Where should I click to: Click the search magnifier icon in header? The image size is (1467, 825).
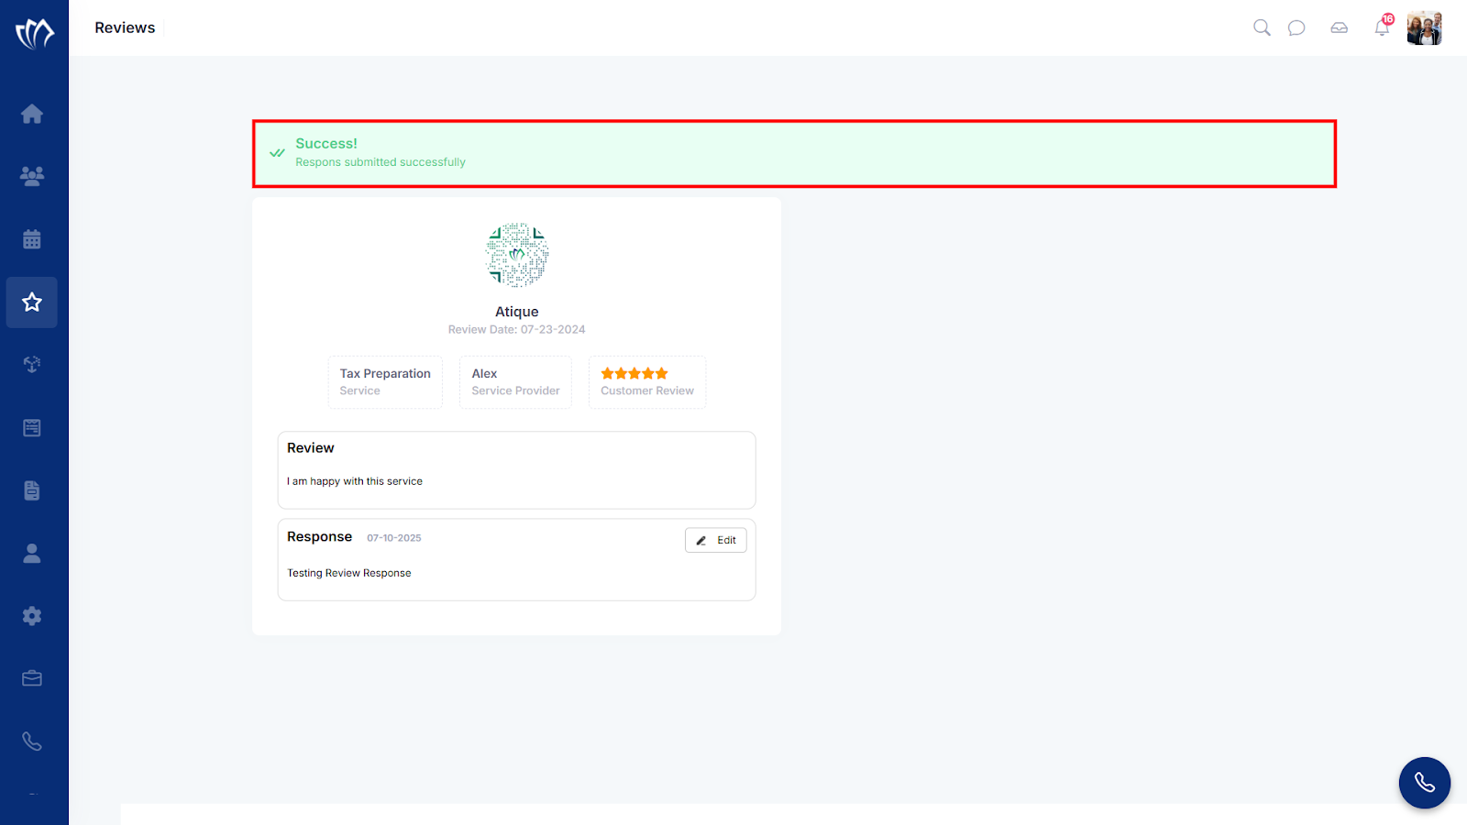point(1262,27)
